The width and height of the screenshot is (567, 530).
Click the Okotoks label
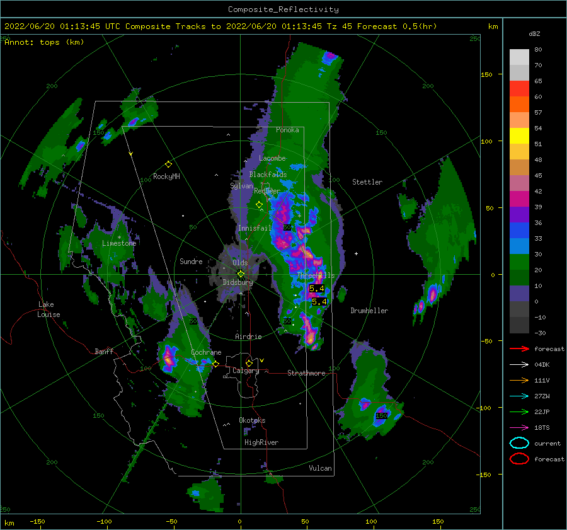252,420
